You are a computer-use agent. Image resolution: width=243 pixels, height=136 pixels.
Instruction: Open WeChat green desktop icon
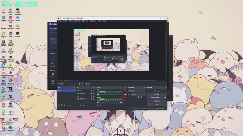[x=3, y=113]
